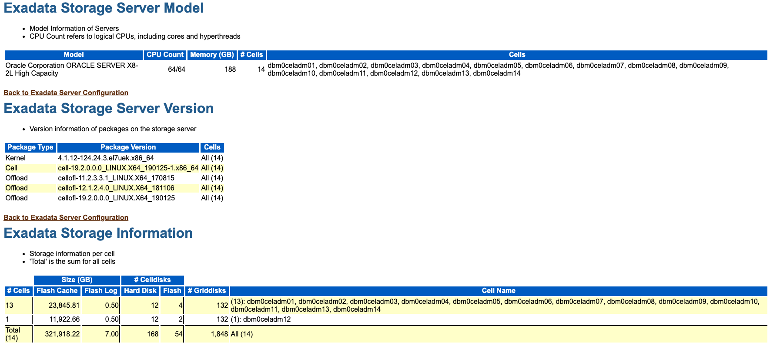The height and width of the screenshot is (346, 770).
Task: Click the 'Total' is the sum note
Action: (72, 262)
